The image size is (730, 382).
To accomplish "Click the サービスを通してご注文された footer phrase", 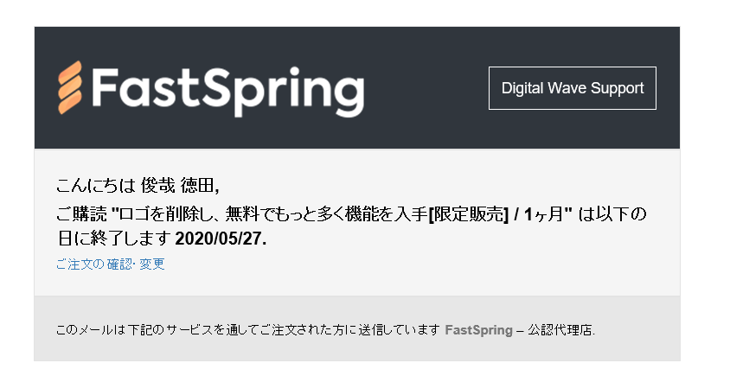I will tap(260, 330).
